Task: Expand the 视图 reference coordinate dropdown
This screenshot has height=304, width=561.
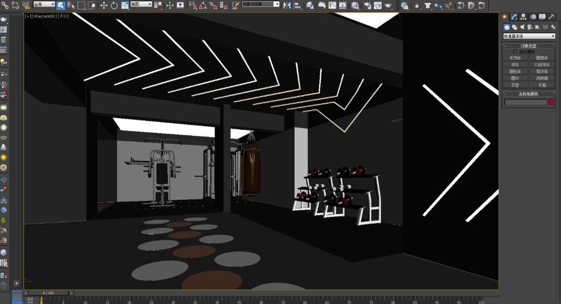Action: click(x=141, y=5)
